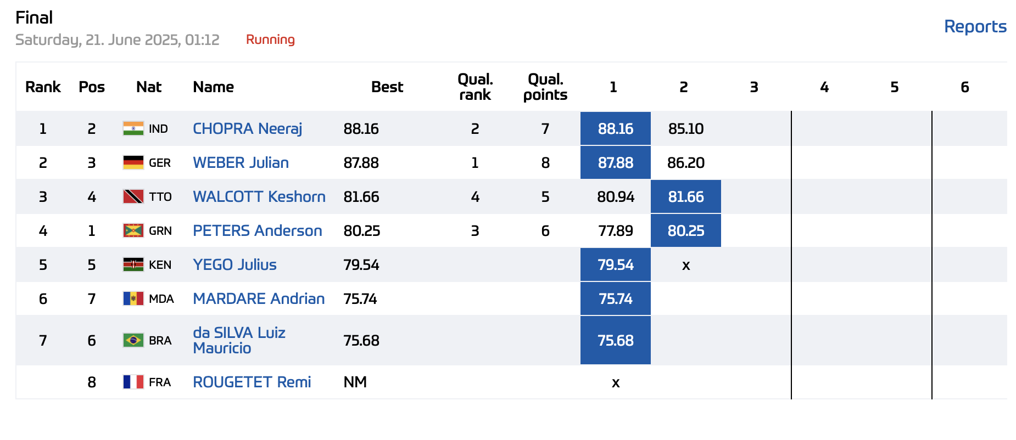The height and width of the screenshot is (440, 1016).
Task: Open ROUGETET Remi athlete profile
Action: 252,382
